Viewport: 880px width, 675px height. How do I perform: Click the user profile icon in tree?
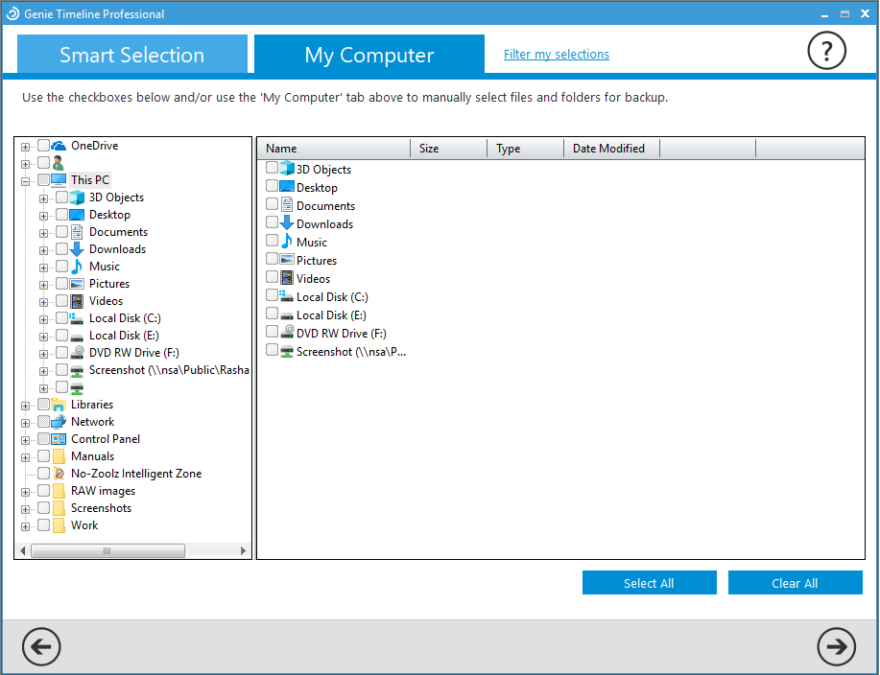[58, 163]
